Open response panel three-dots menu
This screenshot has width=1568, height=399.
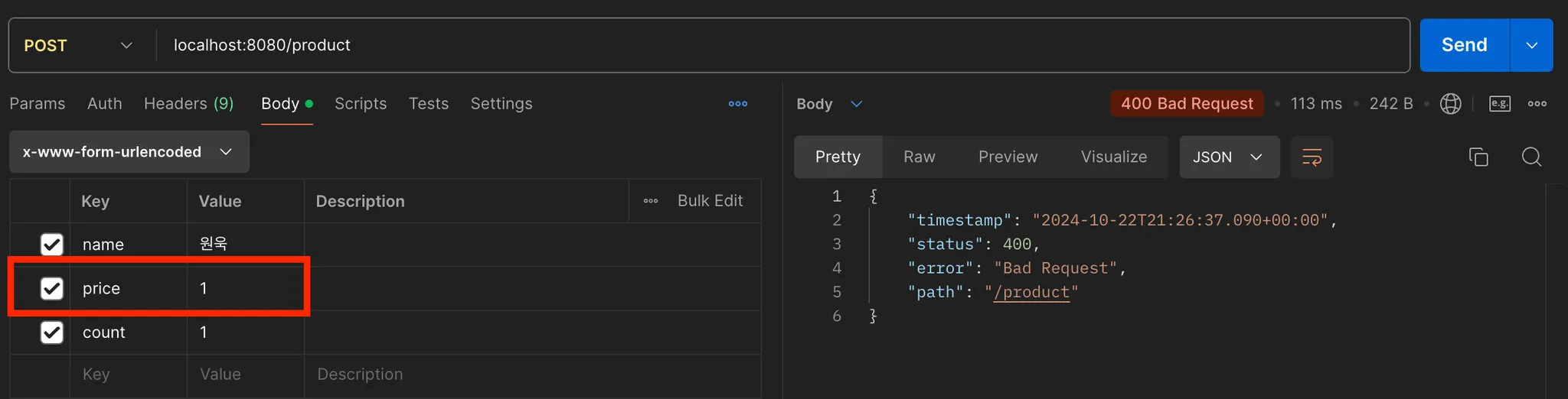1537,104
